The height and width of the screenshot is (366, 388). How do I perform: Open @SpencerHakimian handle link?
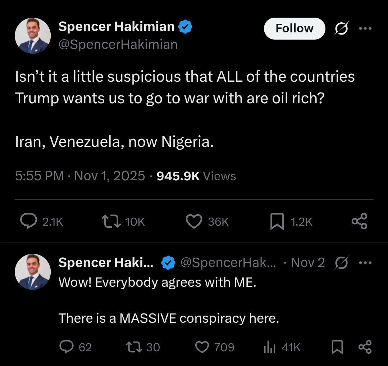[118, 45]
